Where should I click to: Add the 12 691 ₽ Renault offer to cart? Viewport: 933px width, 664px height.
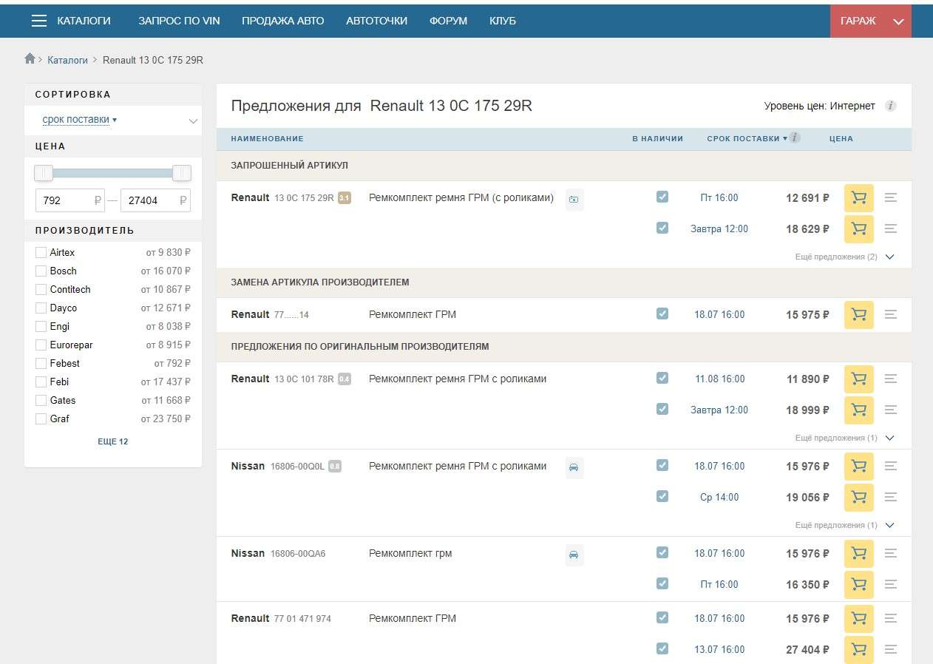[x=858, y=198]
